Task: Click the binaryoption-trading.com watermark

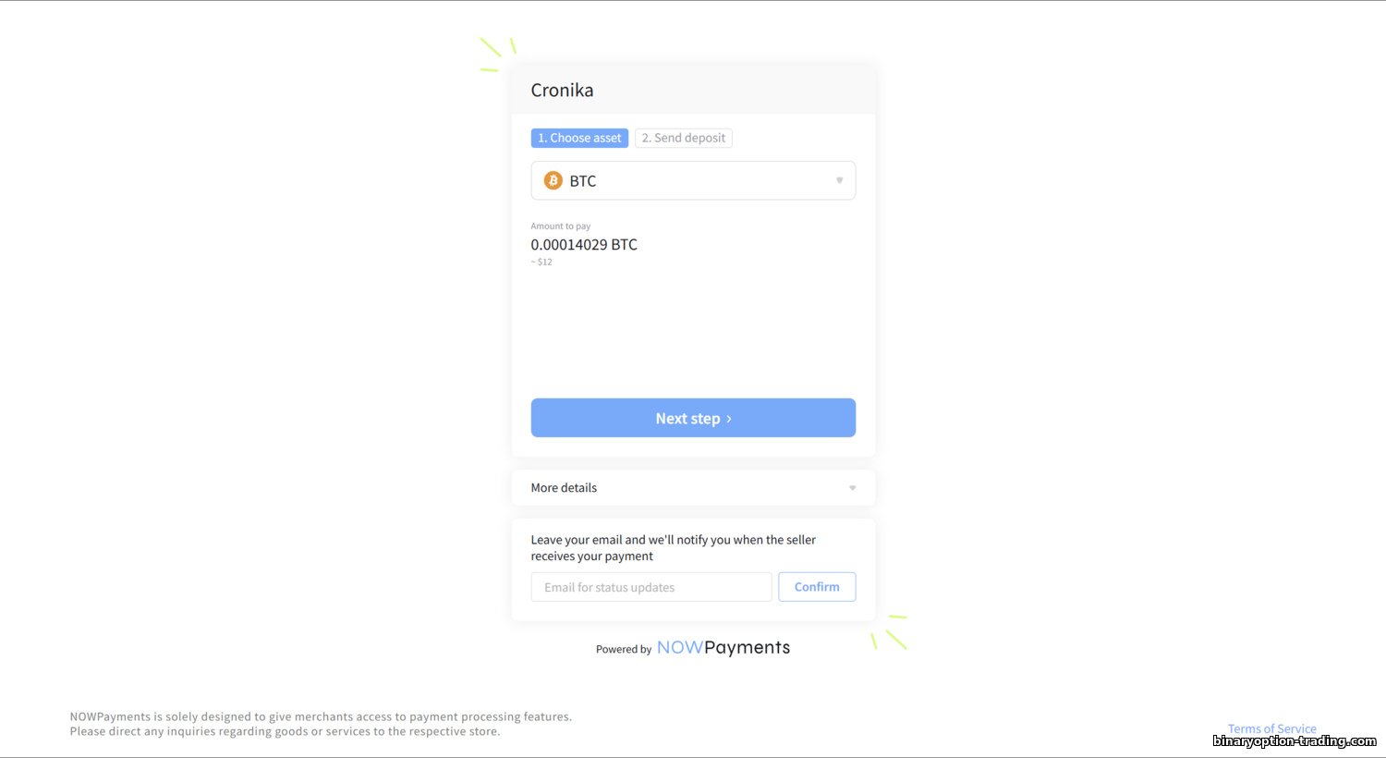Action: [1294, 741]
